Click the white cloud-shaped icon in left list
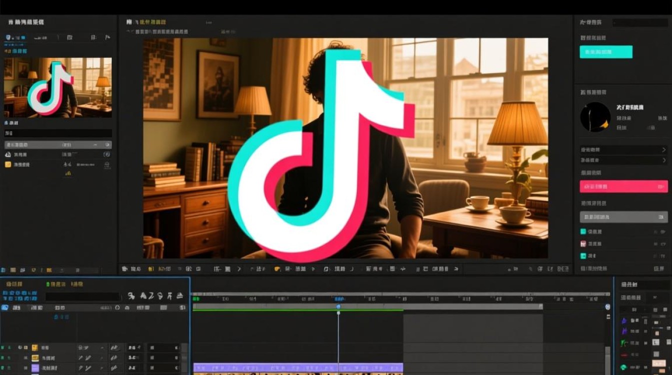Screen dimensions: 672x375 coord(8,154)
